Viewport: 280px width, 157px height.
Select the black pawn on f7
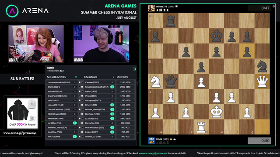click(231, 36)
